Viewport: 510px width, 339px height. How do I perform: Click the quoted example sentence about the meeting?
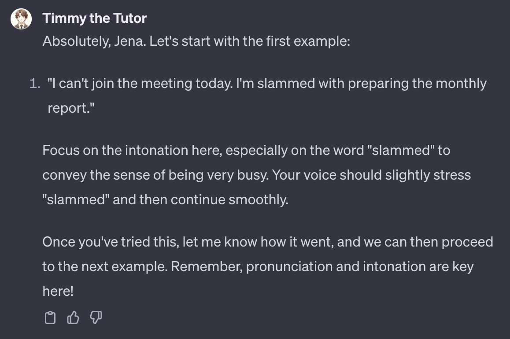coord(266,84)
